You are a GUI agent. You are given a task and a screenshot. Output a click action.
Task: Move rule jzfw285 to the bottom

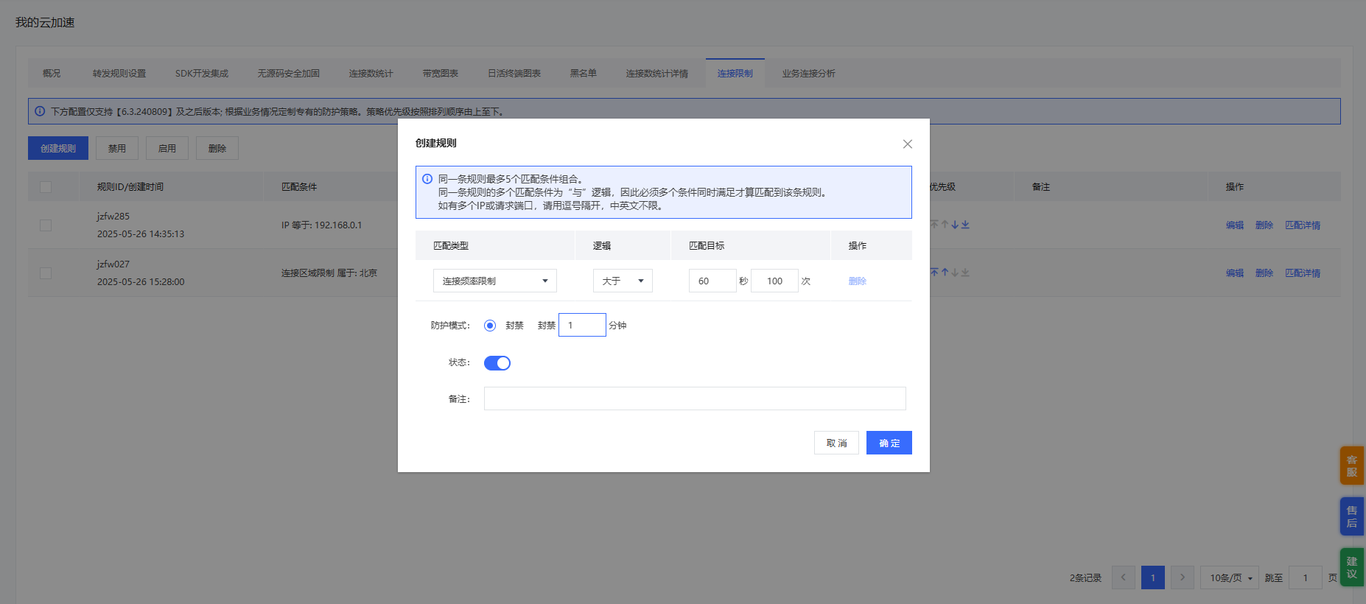tap(965, 225)
